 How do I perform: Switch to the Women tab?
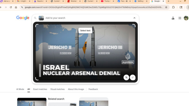74,1
